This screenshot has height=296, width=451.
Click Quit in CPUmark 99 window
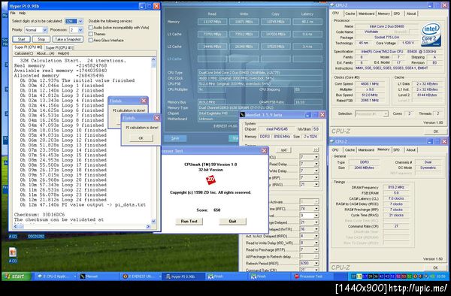point(232,222)
